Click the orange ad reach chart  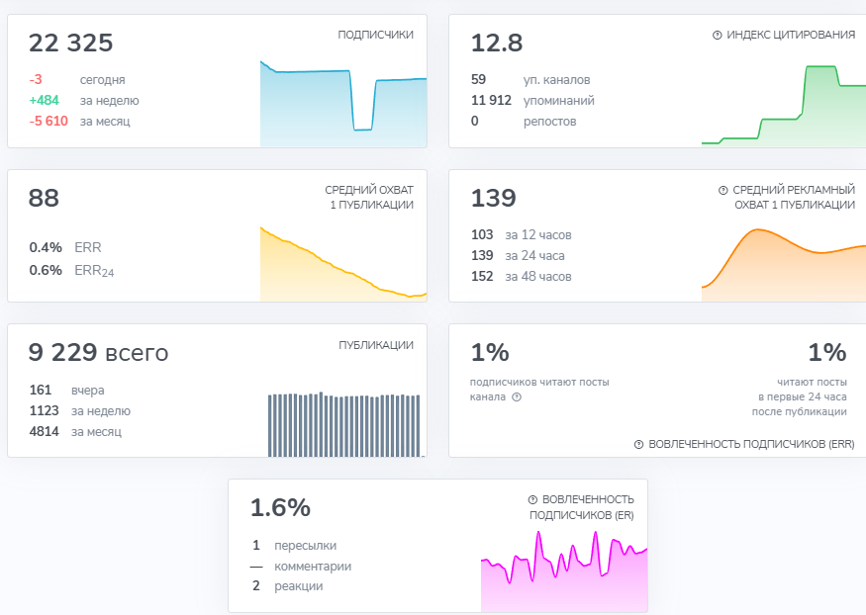pyautogui.click(x=784, y=265)
